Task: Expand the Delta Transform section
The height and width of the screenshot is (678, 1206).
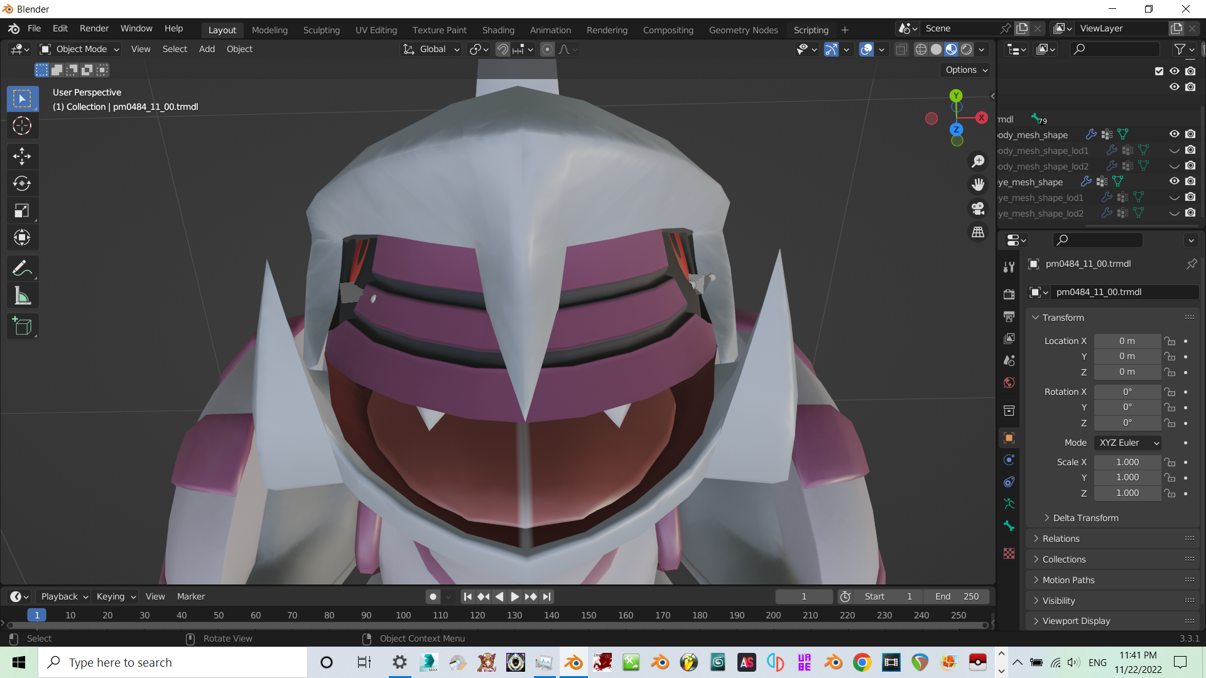Action: tap(1085, 518)
